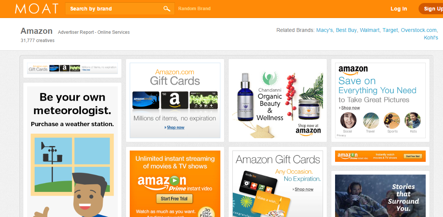
Task: Open the Chandanni Organic Beauty ad creative
Action: tap(278, 101)
